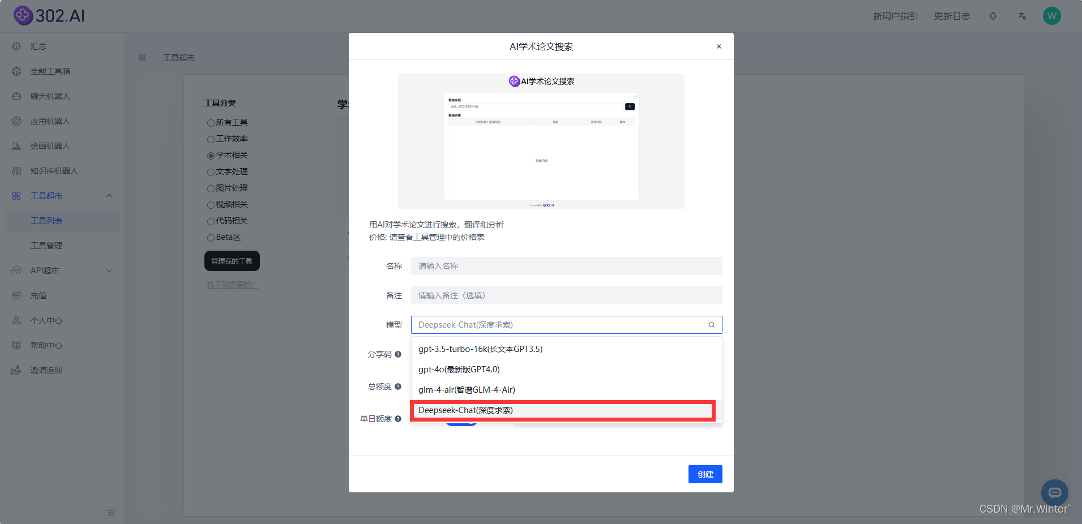Click the 名称 input field
1082x524 pixels.
pyautogui.click(x=566, y=266)
